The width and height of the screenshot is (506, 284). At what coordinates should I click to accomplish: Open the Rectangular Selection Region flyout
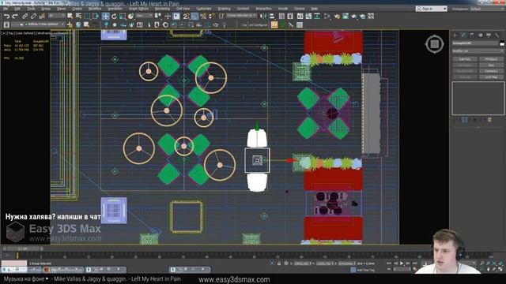(88, 16)
